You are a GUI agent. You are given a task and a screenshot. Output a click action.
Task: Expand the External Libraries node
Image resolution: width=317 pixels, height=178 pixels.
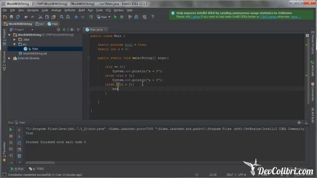9,58
